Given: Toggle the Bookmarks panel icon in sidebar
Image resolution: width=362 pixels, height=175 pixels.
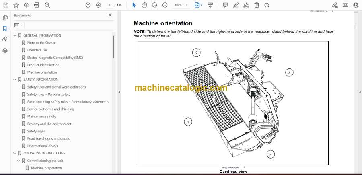Looking at the screenshot, I should pos(5,29).
